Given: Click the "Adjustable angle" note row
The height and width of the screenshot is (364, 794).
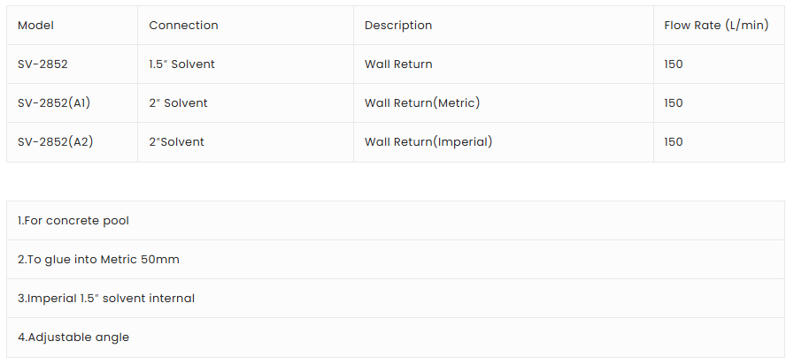Looking at the screenshot, I should pos(73,337).
